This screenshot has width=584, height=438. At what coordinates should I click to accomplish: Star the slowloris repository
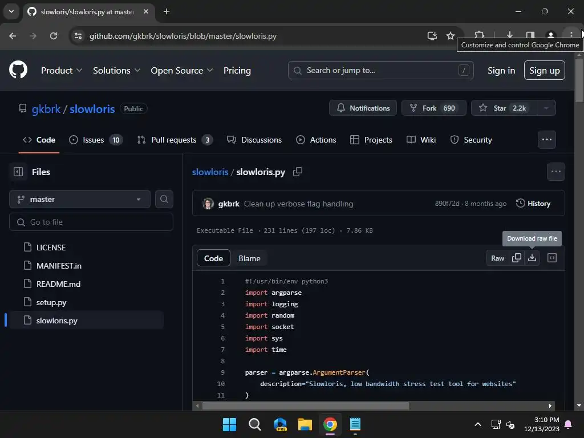click(x=504, y=108)
